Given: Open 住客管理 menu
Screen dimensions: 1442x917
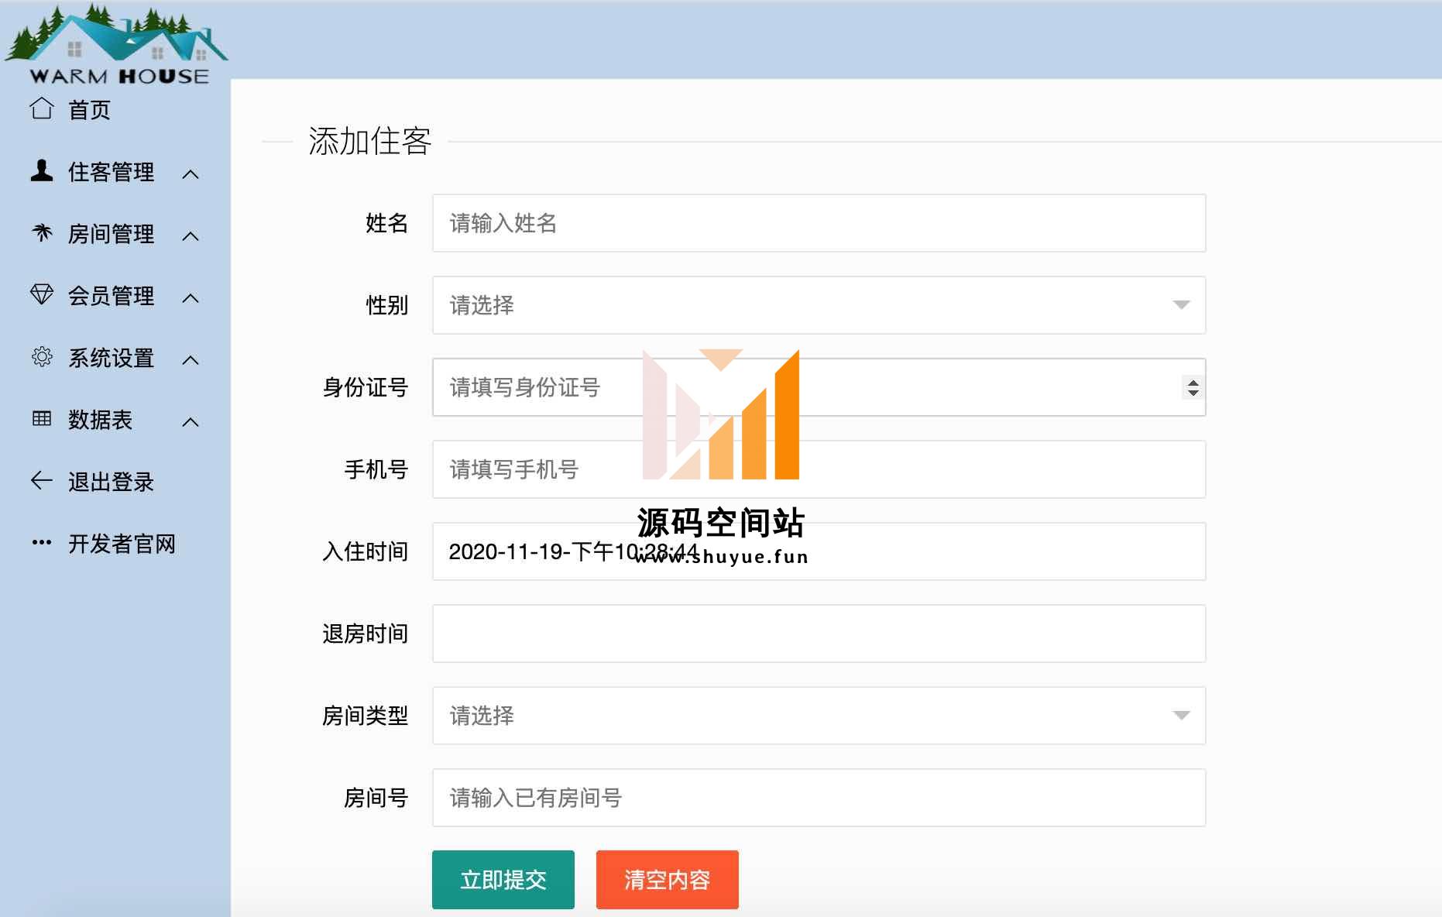Looking at the screenshot, I should (x=112, y=171).
